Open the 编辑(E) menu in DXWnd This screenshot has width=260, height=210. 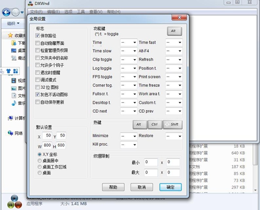click(54, 12)
